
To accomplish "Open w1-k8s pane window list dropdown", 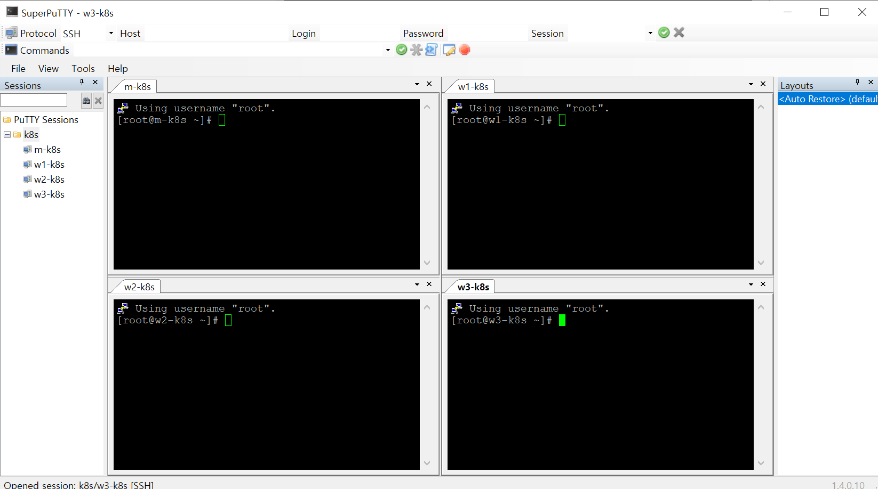I will click(751, 84).
